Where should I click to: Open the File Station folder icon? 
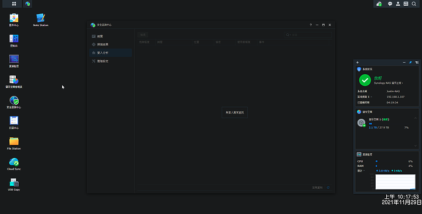tap(14, 143)
